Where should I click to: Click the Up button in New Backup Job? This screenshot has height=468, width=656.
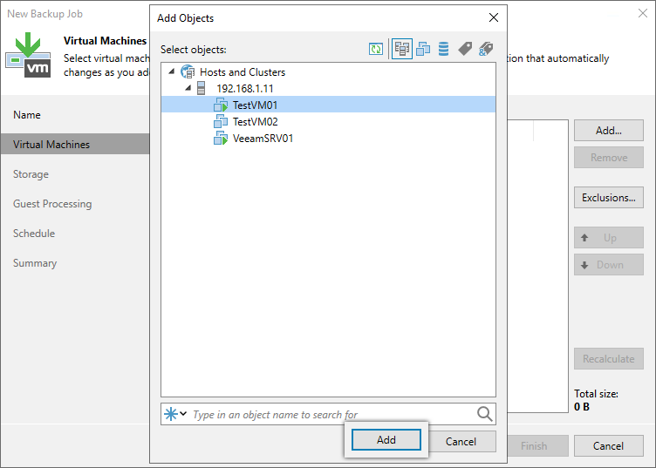(x=609, y=238)
